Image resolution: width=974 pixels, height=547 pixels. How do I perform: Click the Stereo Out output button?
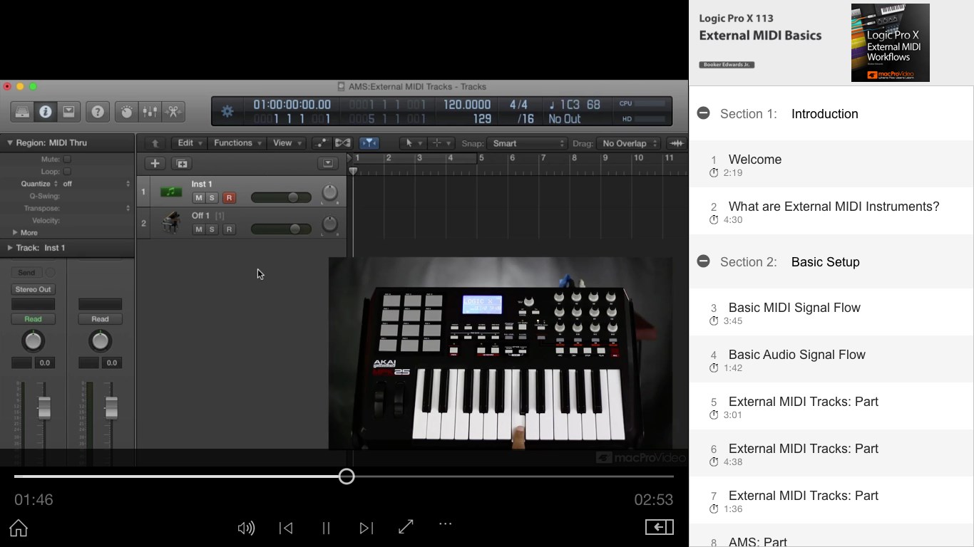(x=33, y=289)
